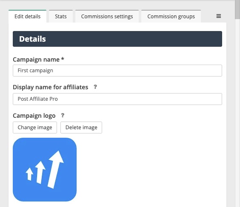This screenshot has height=207, width=240.
Task: Open the Commissions settings tab
Action: coord(107,16)
